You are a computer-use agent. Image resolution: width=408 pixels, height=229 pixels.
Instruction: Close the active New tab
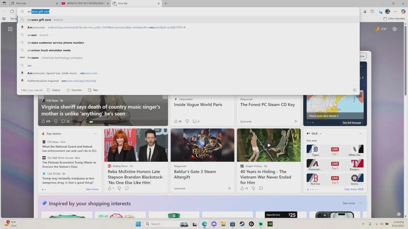coord(159,3)
